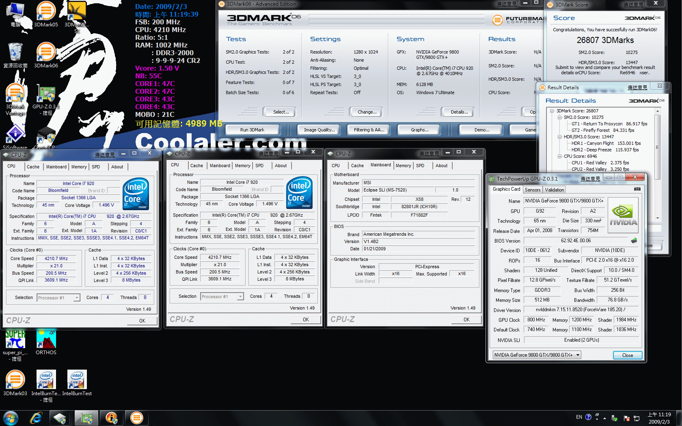Open the Computer desktop icon

(15, 15)
